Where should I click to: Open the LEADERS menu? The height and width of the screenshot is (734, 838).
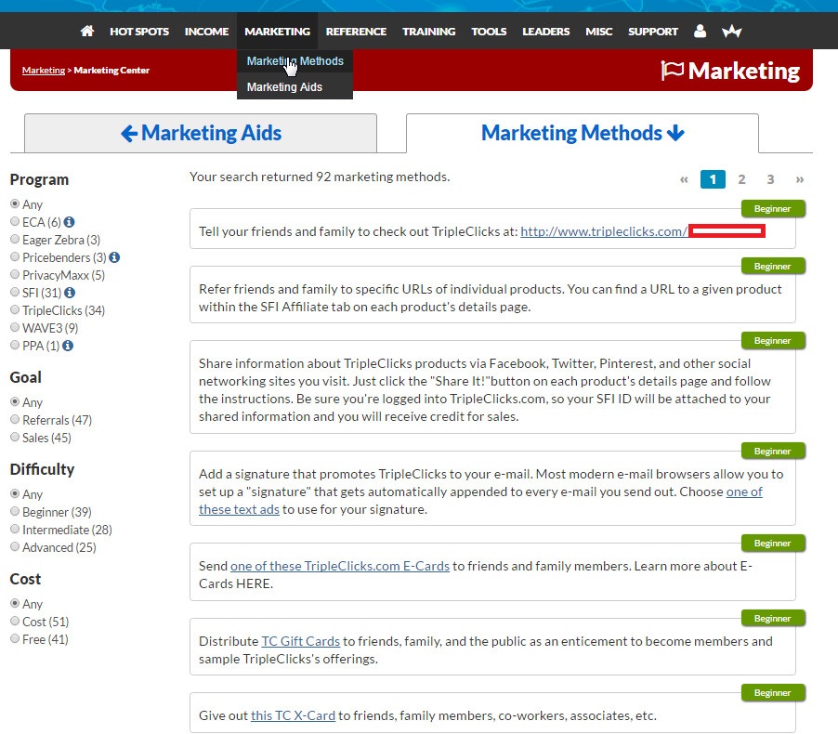546,32
